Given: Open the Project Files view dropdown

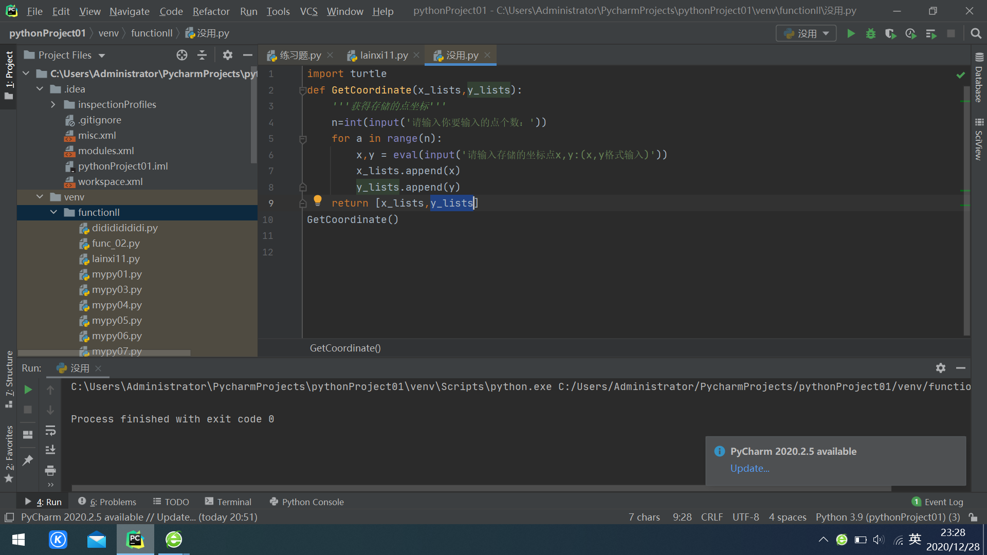Looking at the screenshot, I should (65, 55).
